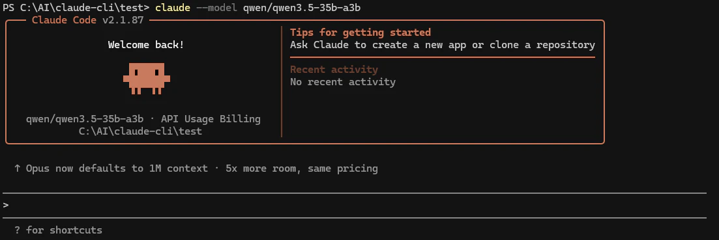Click the model name inside welcome box
719x240 pixels.
84,119
